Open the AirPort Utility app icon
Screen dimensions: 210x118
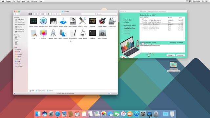point(43,21)
